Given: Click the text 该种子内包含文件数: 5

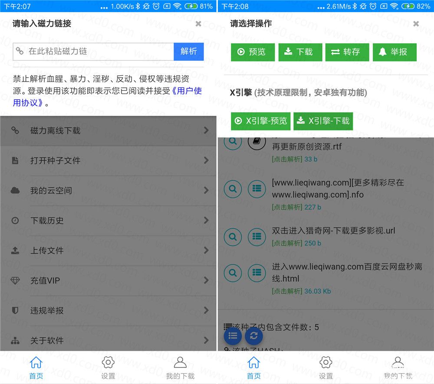Looking at the screenshot, I should pyautogui.click(x=276, y=327).
